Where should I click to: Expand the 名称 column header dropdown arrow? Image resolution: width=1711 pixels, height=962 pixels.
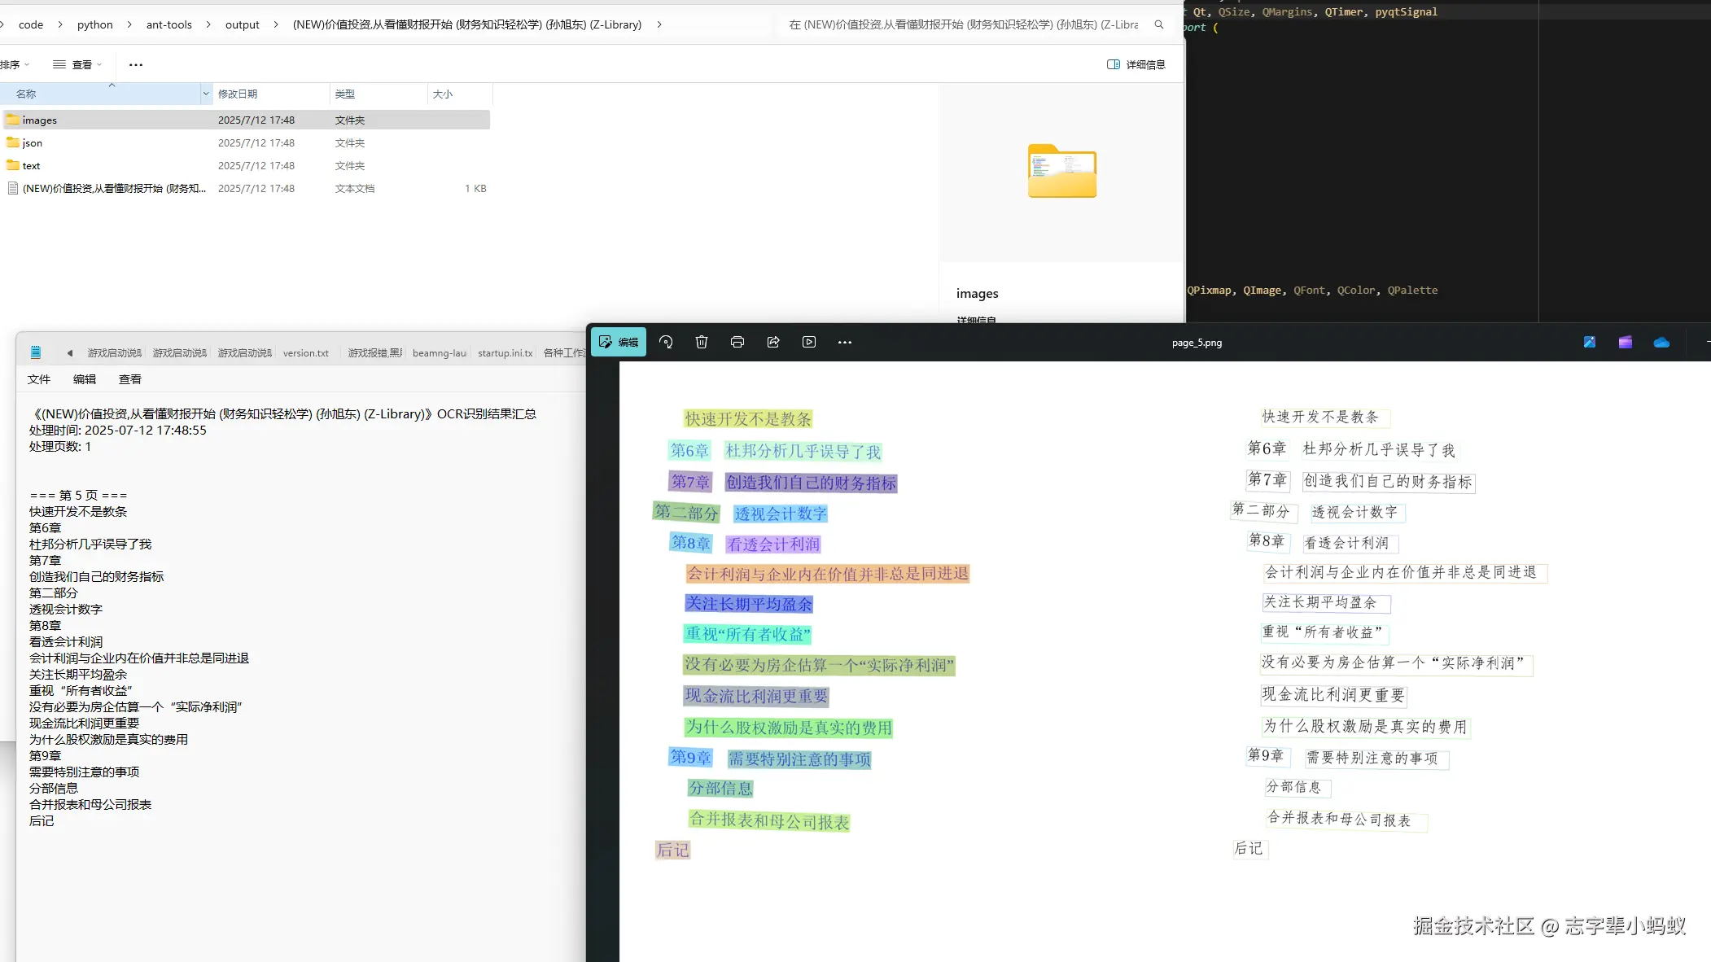click(205, 94)
